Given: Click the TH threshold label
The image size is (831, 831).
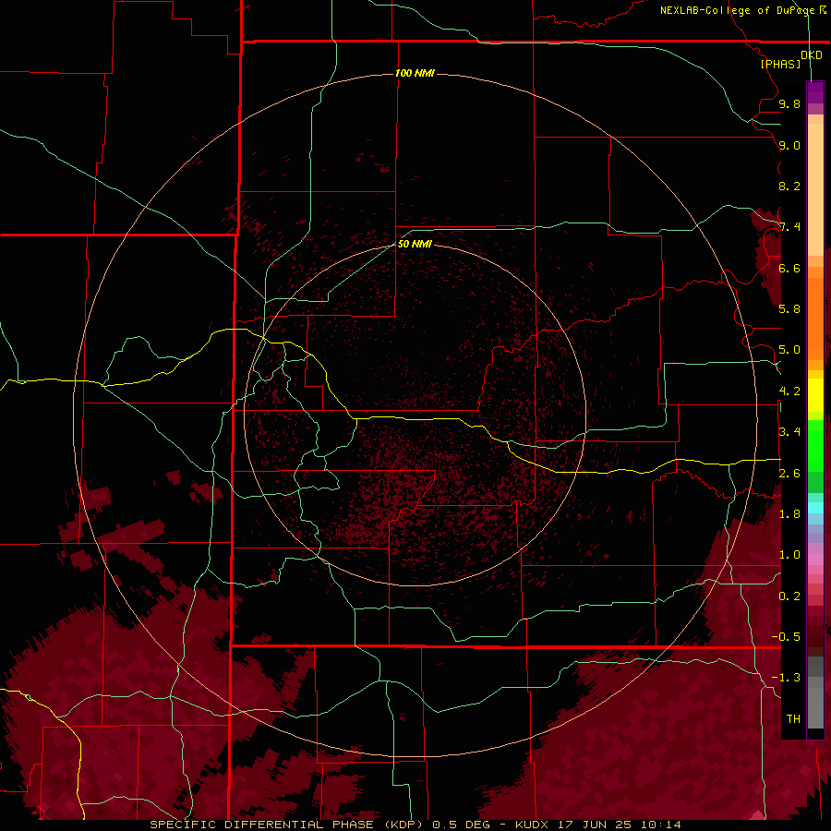Looking at the screenshot, I should point(793,719).
